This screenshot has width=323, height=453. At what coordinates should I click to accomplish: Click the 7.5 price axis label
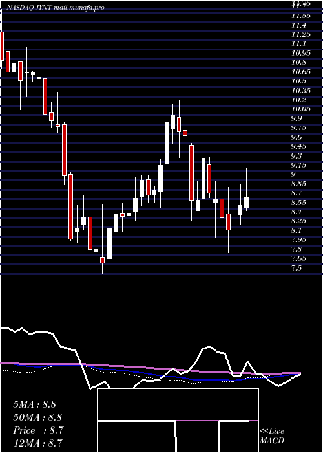(x=297, y=268)
